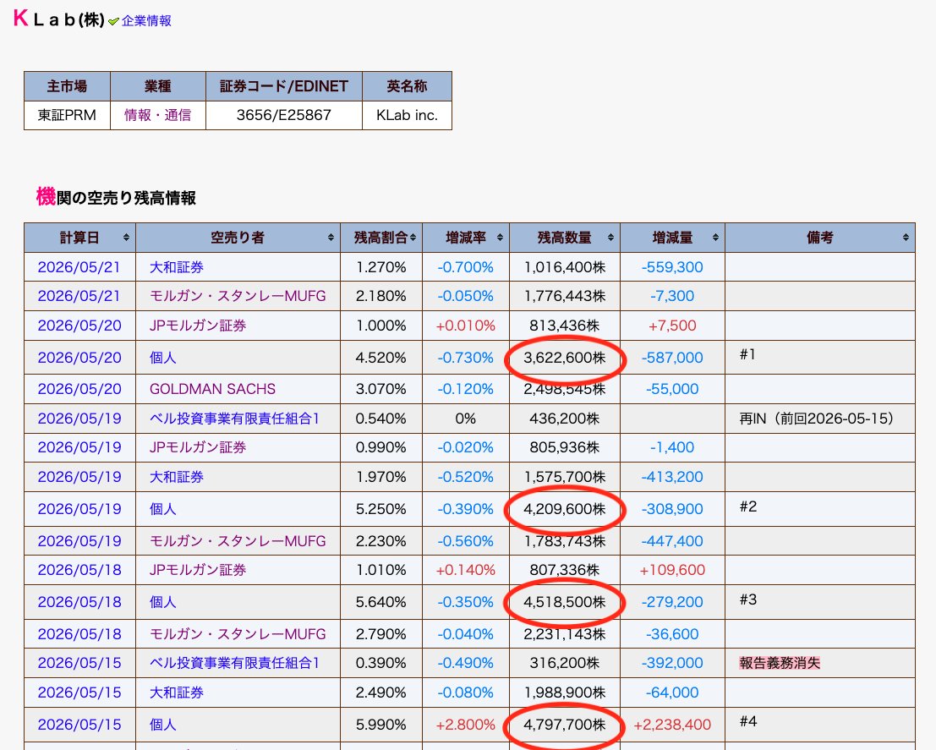Open モルガン・スタンレーMUFG in the 2.230% row
Screen dimensions: 936x750
coord(238,541)
